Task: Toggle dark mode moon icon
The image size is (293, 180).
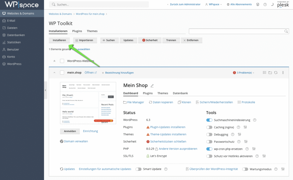Action: tap(272, 5)
